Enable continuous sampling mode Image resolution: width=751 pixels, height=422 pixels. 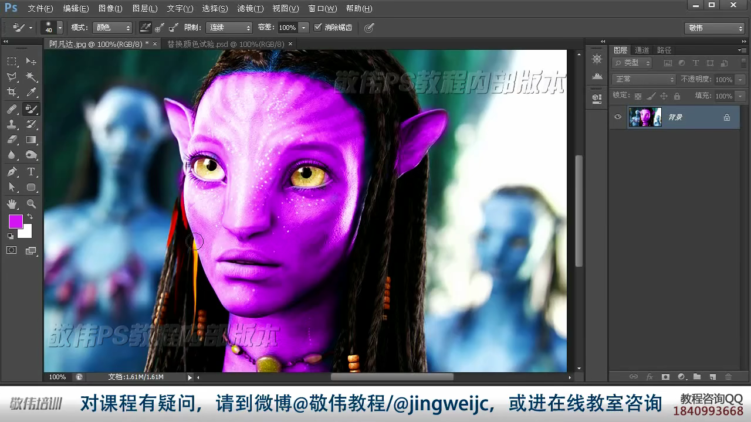pos(145,28)
